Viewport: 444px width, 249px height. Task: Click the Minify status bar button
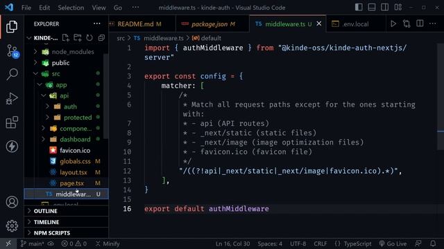[x=108, y=243]
